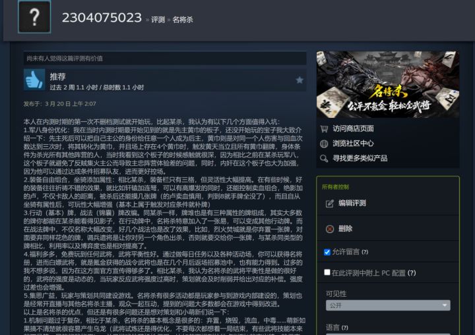Viewport: 475px width, 335px height.
Task: Open 寻找更多类似产品 link
Action: 360,158
